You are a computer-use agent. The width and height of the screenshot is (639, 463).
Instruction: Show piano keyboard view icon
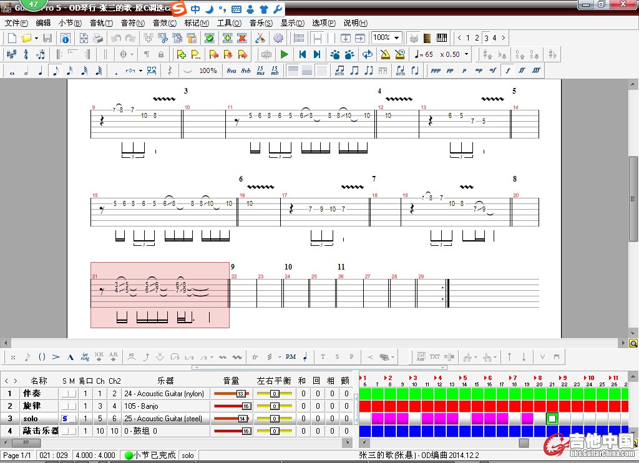pyautogui.click(x=442, y=38)
